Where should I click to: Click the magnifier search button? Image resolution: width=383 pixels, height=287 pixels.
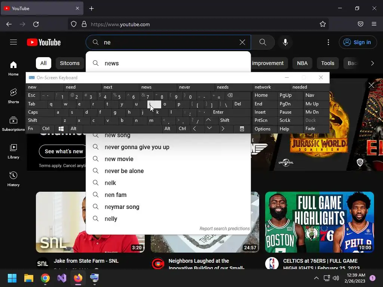[x=263, y=42]
